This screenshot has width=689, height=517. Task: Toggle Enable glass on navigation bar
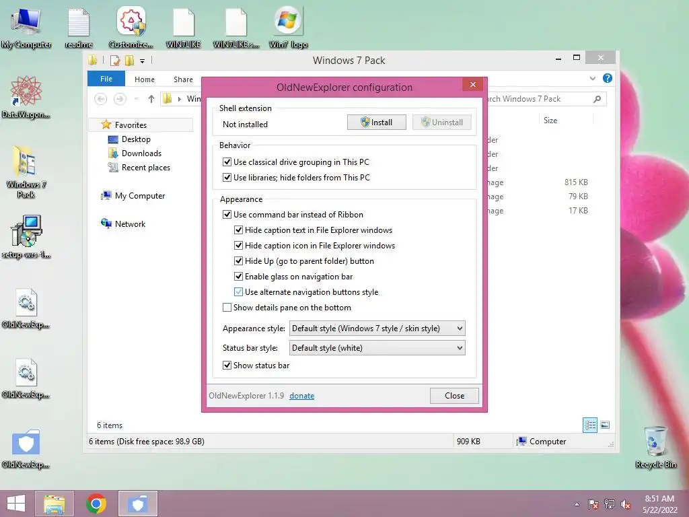coord(239,276)
